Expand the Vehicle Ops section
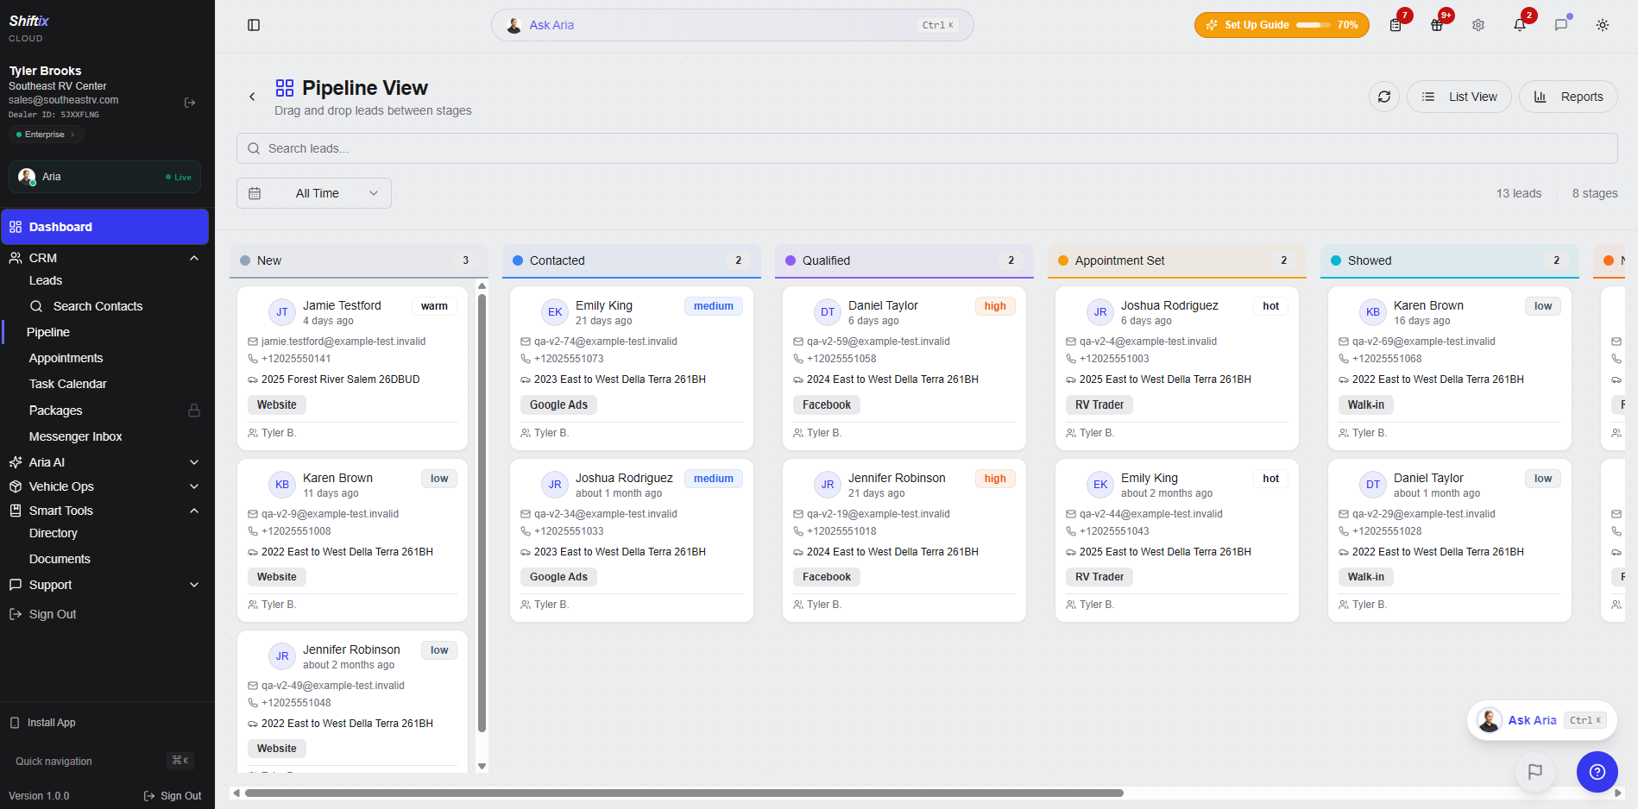The height and width of the screenshot is (809, 1638). [x=104, y=486]
